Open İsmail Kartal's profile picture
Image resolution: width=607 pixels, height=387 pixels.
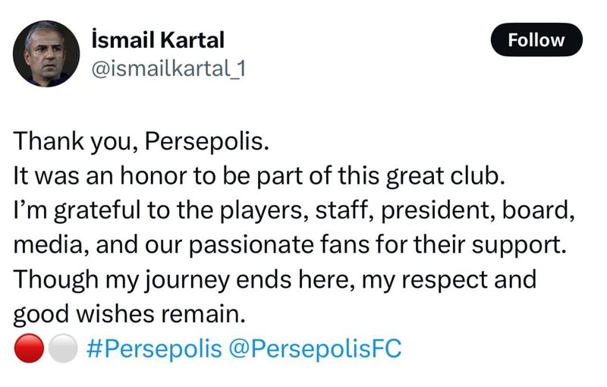tap(46, 53)
